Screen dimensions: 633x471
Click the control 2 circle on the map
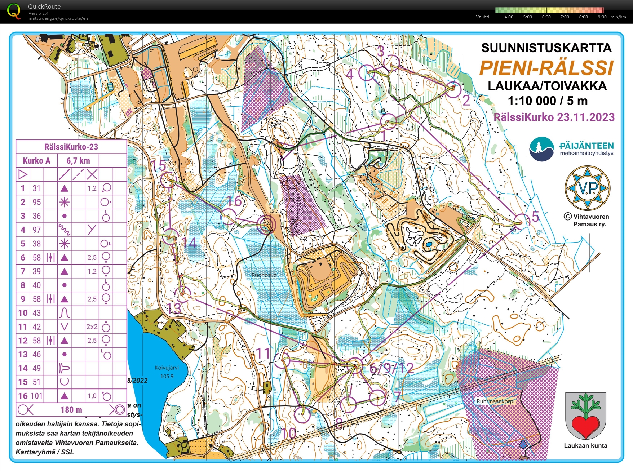pos(453,89)
